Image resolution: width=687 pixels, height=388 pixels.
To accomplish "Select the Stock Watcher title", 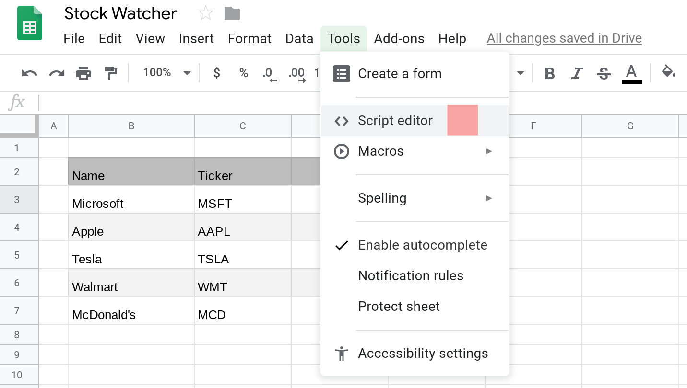I will [121, 13].
